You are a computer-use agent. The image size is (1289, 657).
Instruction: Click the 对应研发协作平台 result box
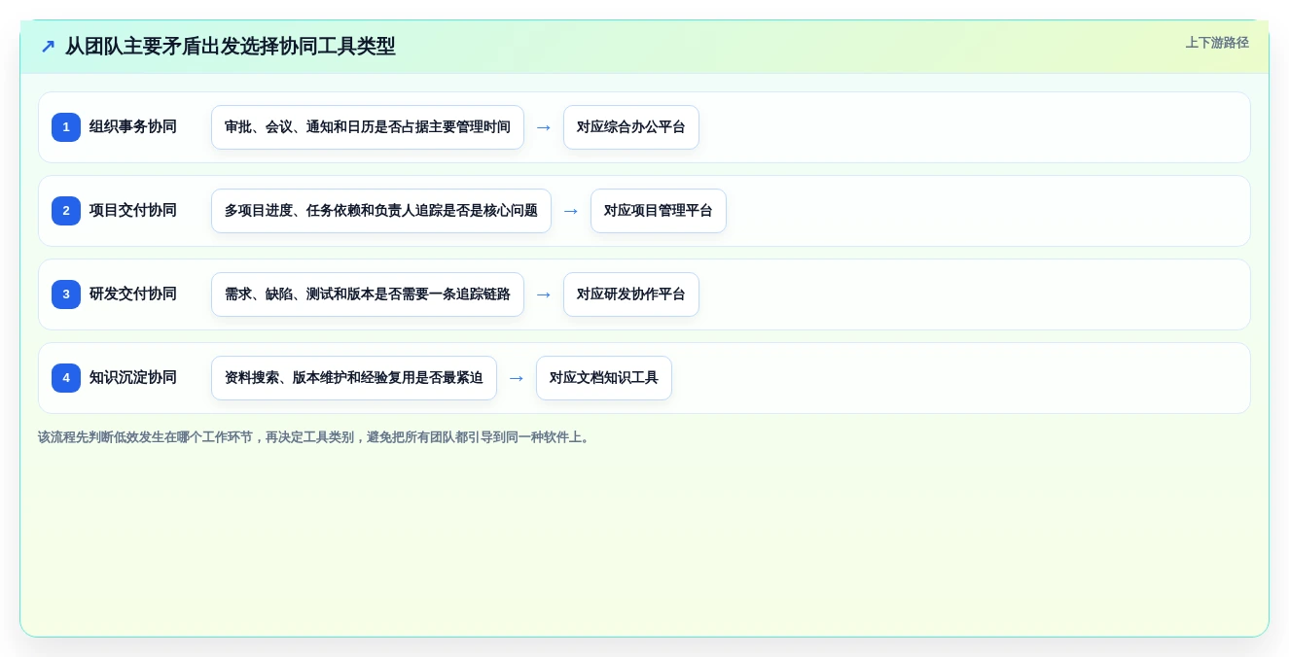coord(631,294)
